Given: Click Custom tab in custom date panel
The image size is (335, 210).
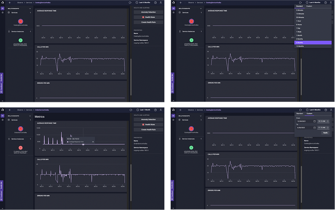Looking at the screenshot, I should (309, 114).
